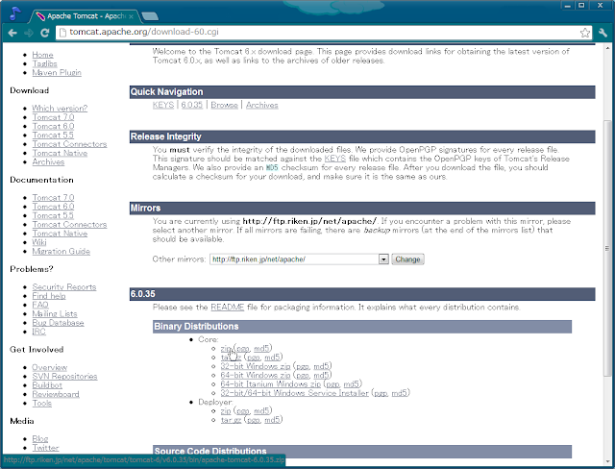Open Archives under Download sidebar
This screenshot has width=615, height=469.
(x=48, y=162)
